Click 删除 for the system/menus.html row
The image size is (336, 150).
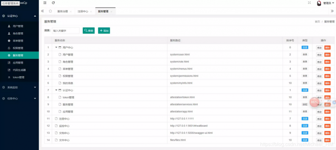[x=327, y=69]
